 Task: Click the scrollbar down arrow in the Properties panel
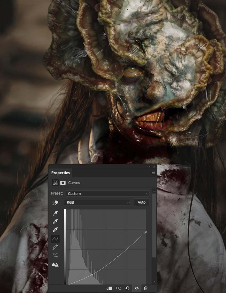click(154, 281)
